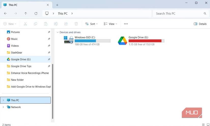
Task: Open Add Google Drive to Windows folder
Action: coord(31,87)
